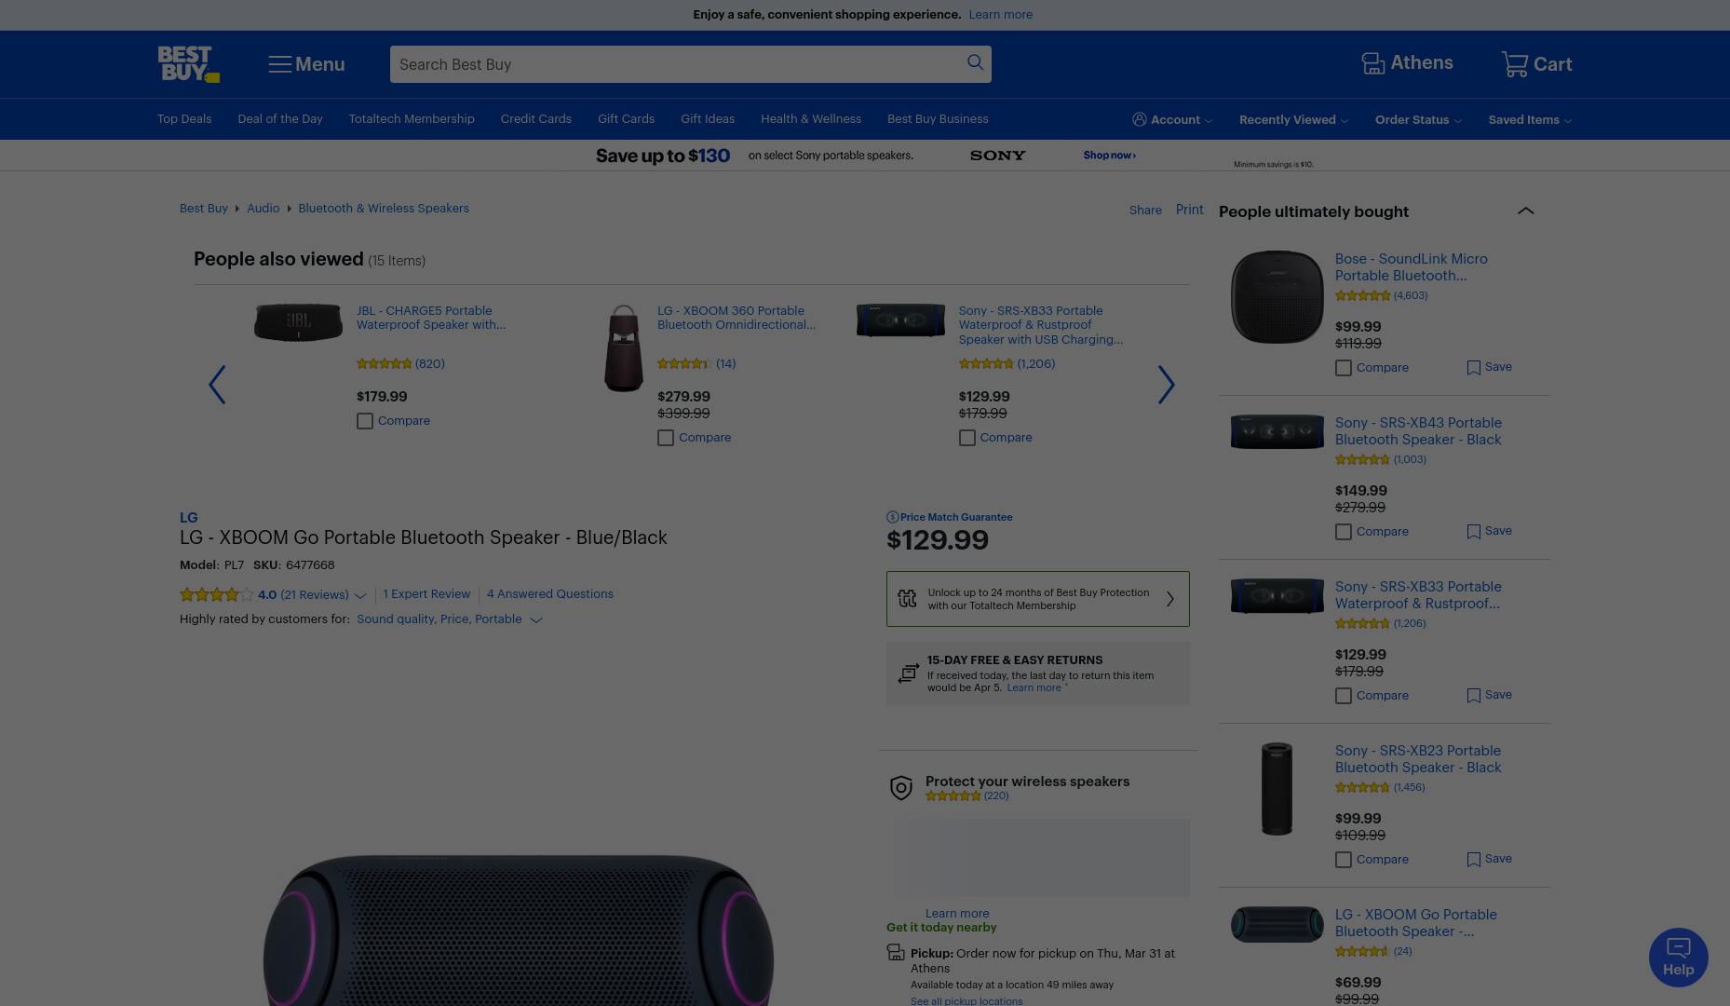Check Compare for Sony SRS-XB43 speaker

tap(1344, 532)
